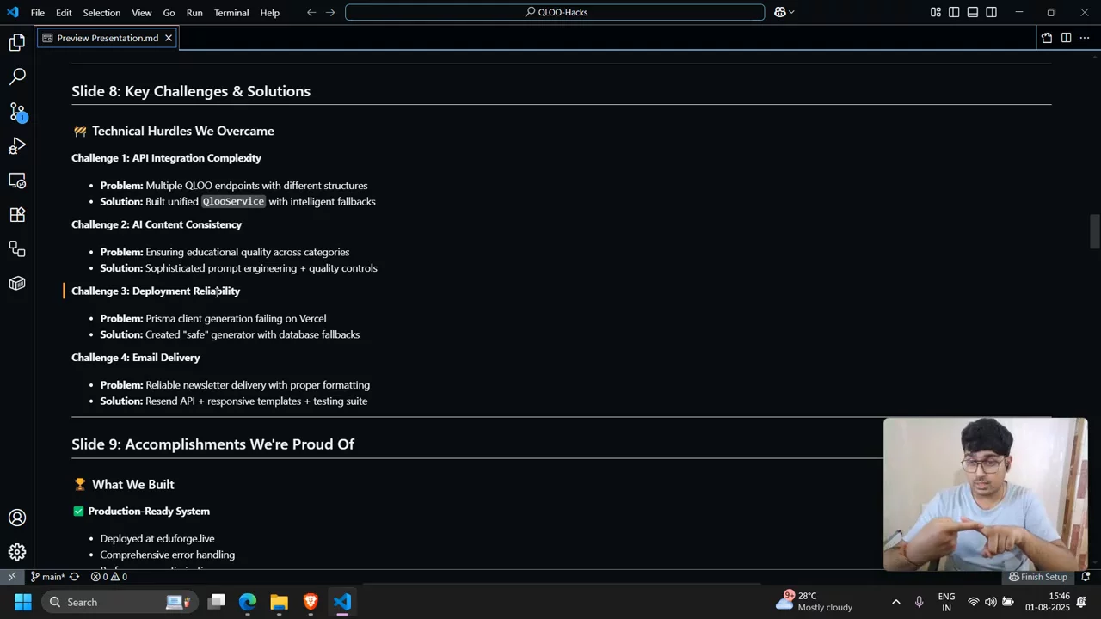Image resolution: width=1101 pixels, height=619 pixels.
Task: Click the Production-Ready System green check
Action: pyautogui.click(x=78, y=512)
